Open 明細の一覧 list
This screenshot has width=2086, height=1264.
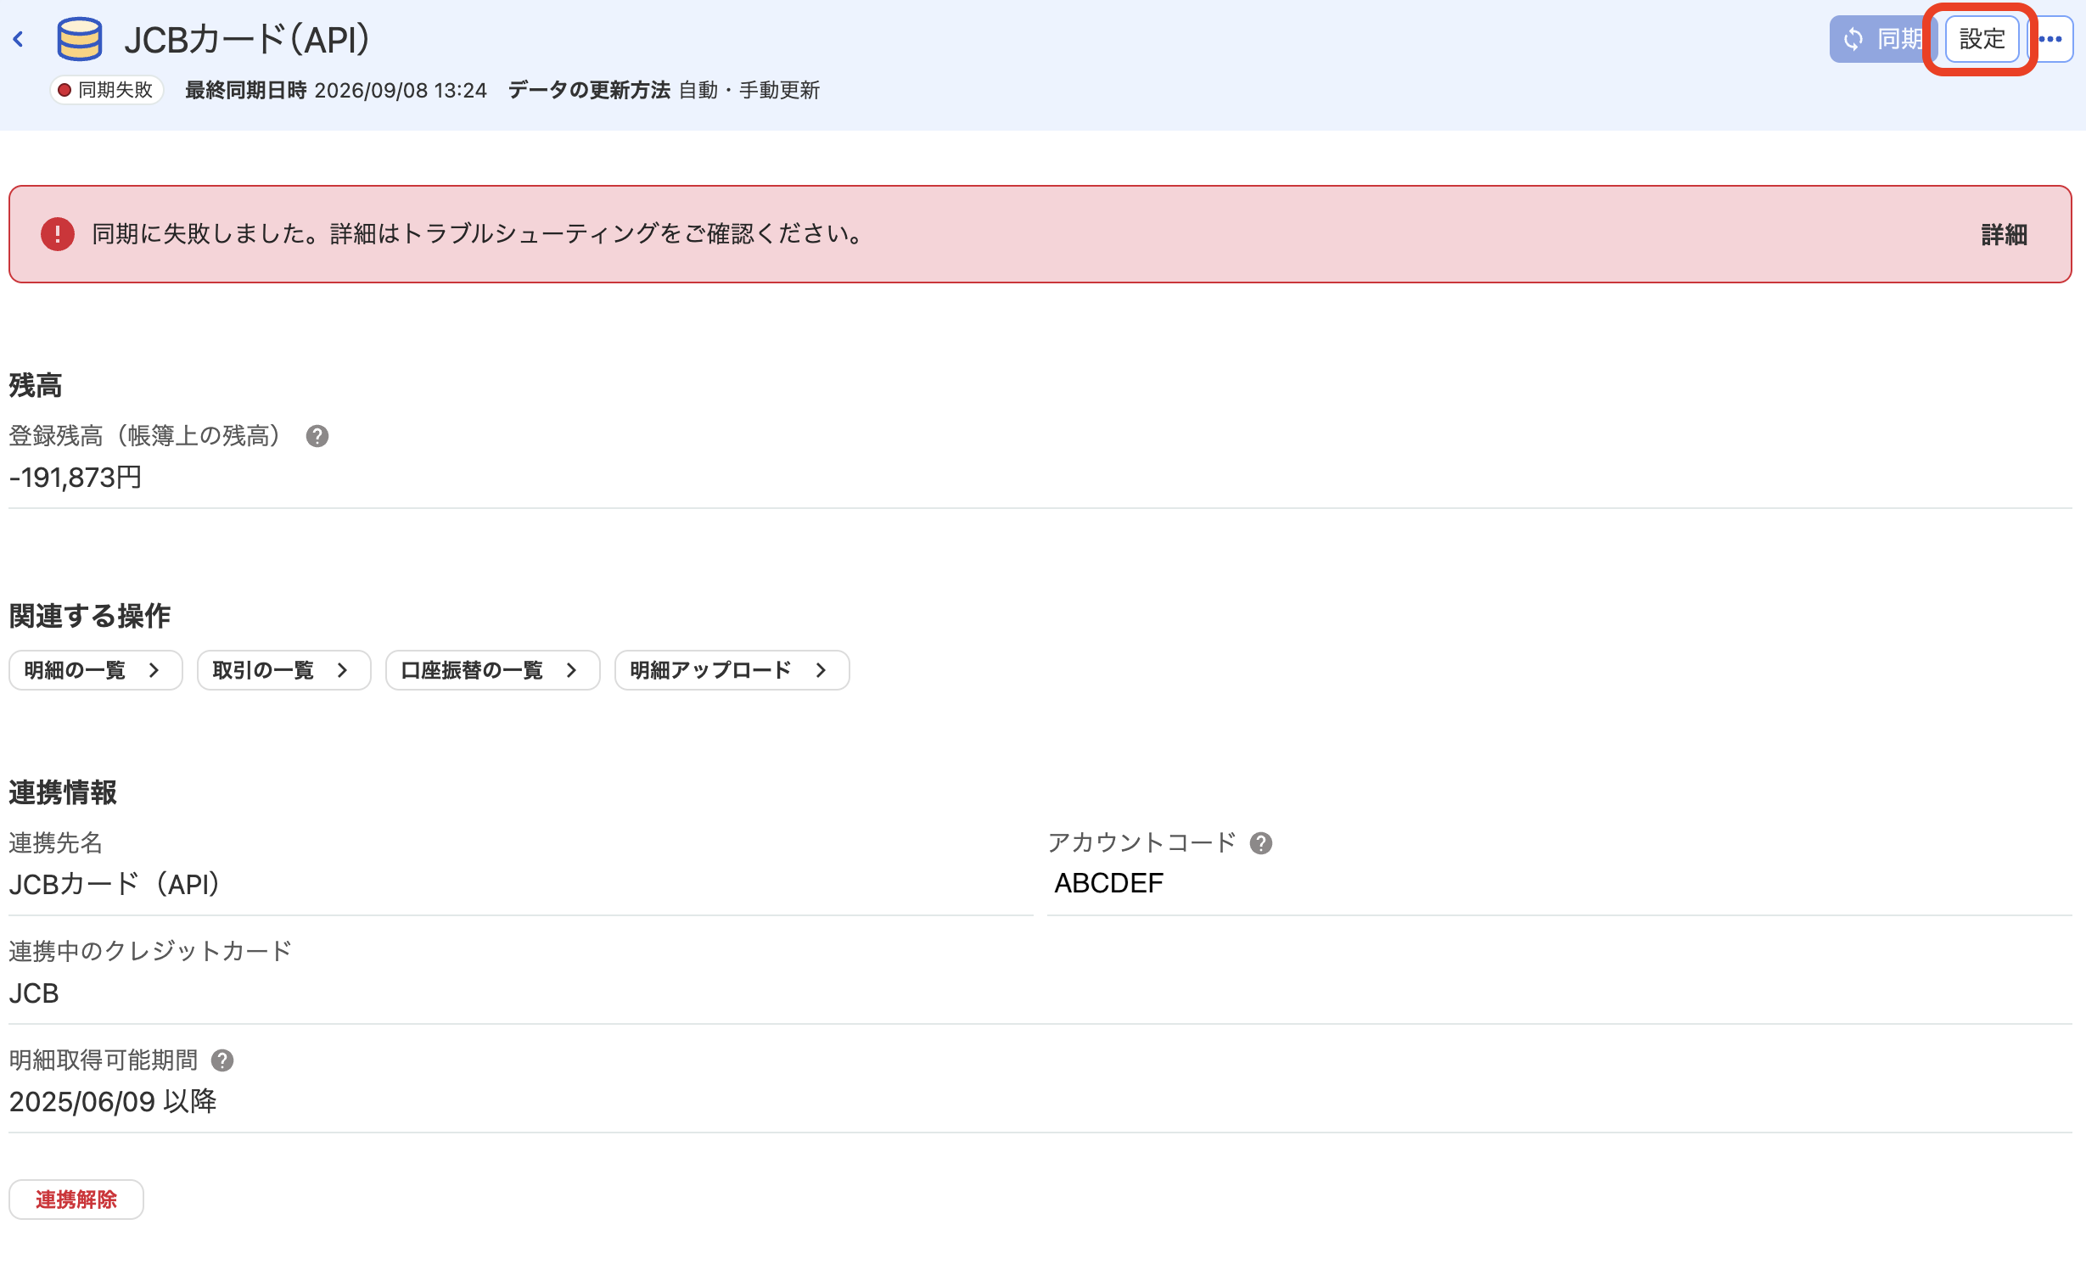(x=96, y=670)
